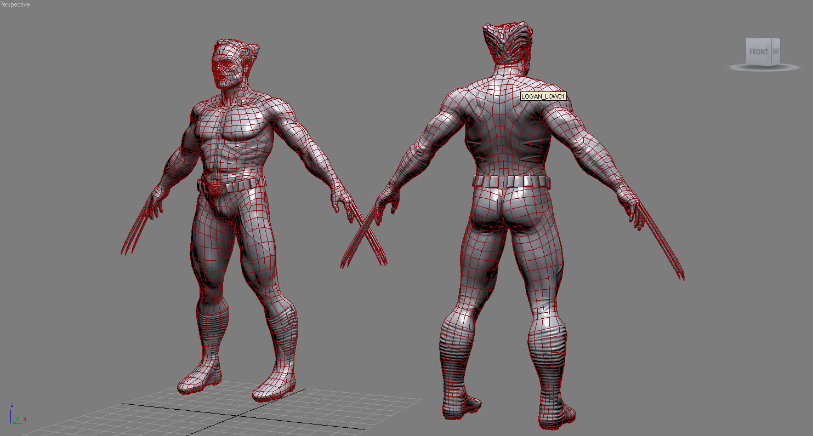
Task: Click the LOGAN_LOW01 object name tooltip
Action: click(543, 96)
